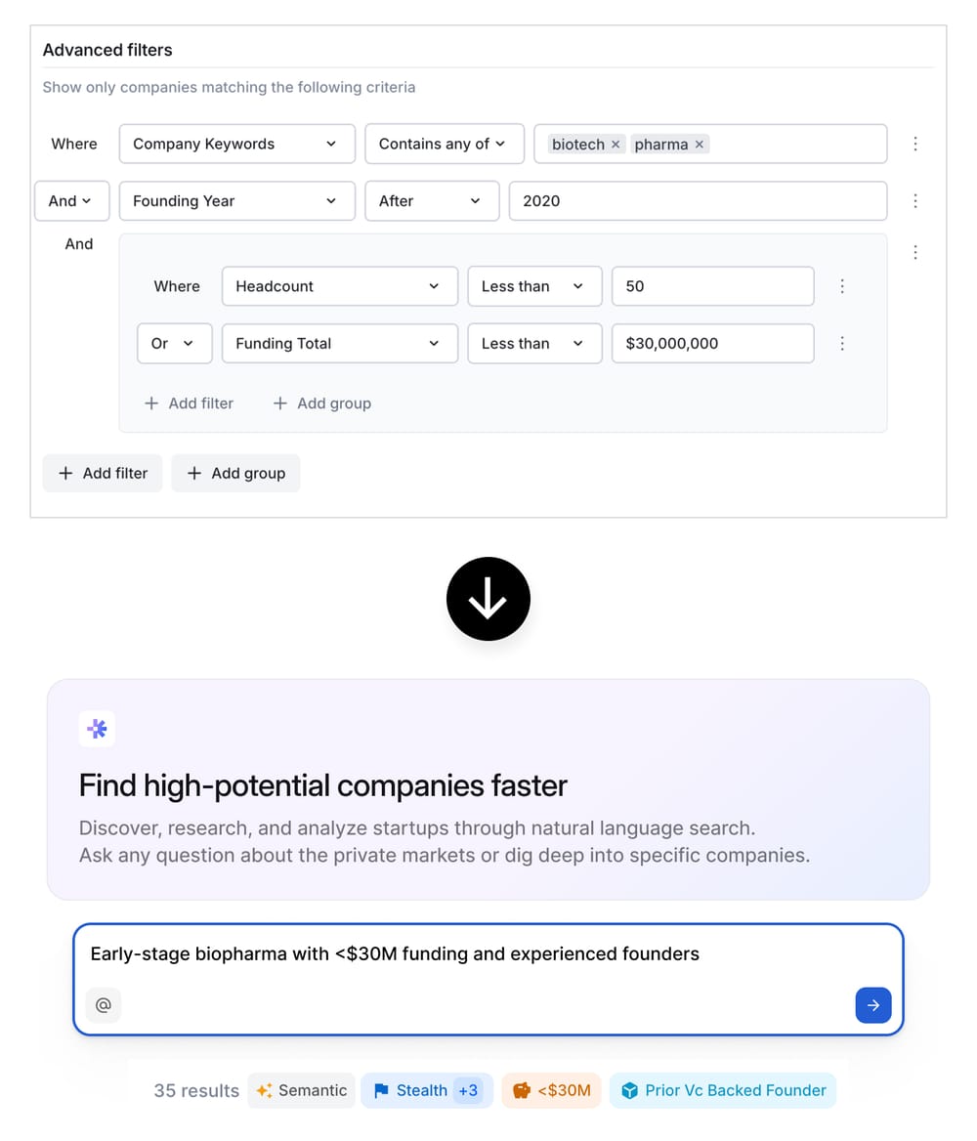Open three-dot menu for Funding Total filter
Screen dimensions: 977x1141
coord(842,344)
